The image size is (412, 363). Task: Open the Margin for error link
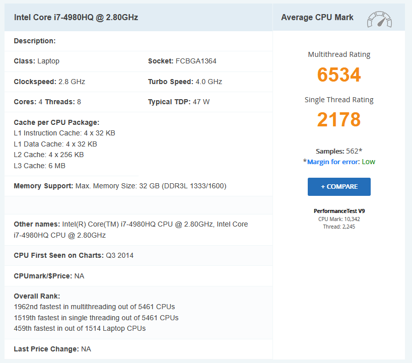click(x=333, y=162)
